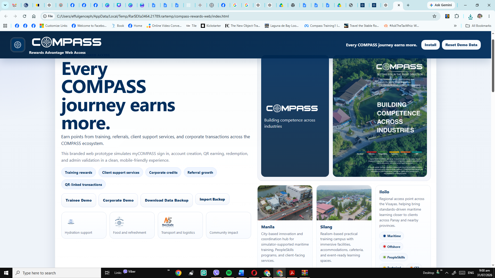Screen dimensions: 495x278
Task: Close the current active browser tab
Action: 399,5
